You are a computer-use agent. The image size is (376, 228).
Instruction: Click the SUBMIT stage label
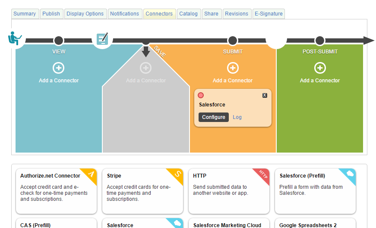(x=233, y=52)
